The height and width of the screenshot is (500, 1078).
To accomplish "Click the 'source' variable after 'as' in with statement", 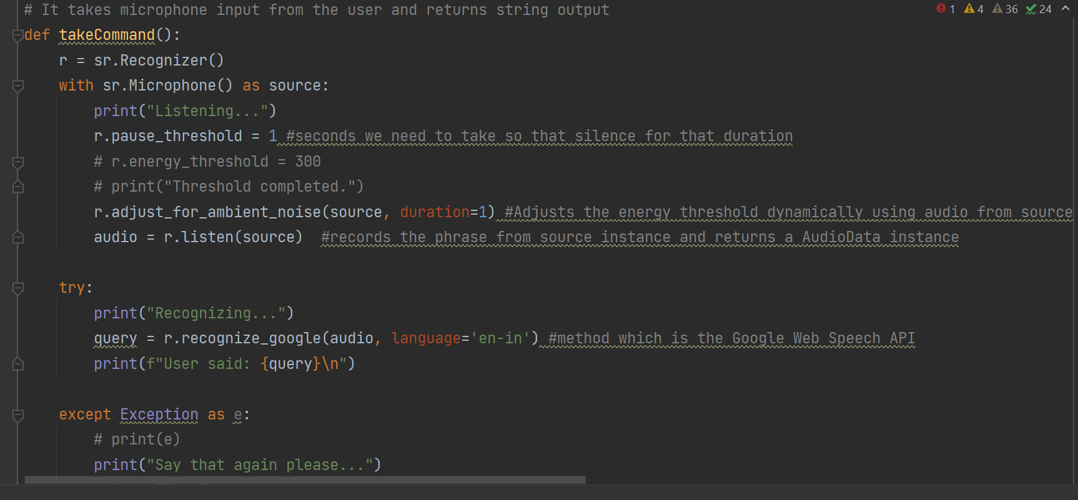I will coord(295,86).
